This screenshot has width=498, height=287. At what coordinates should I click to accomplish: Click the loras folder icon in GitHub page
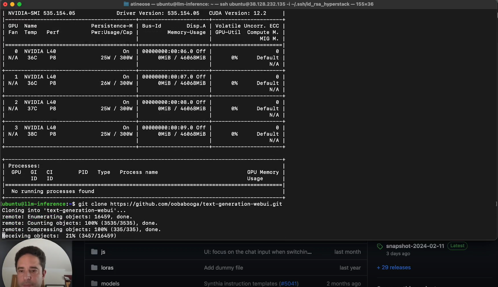pyautogui.click(x=94, y=268)
